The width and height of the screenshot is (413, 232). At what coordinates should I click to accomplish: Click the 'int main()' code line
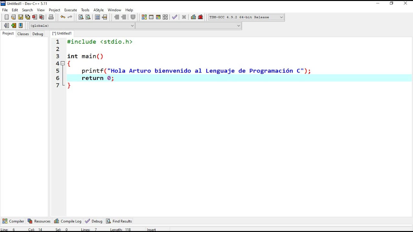click(x=85, y=56)
